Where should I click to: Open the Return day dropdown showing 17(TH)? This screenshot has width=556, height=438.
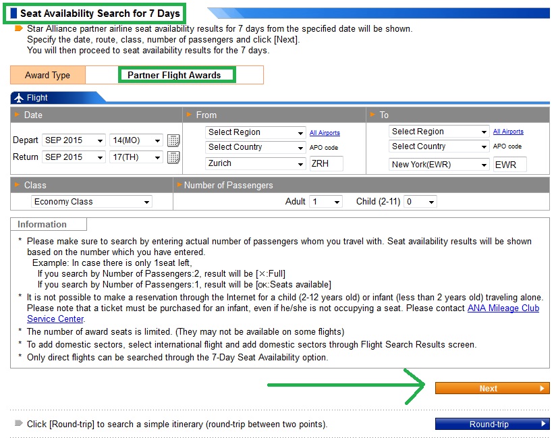pyautogui.click(x=136, y=157)
